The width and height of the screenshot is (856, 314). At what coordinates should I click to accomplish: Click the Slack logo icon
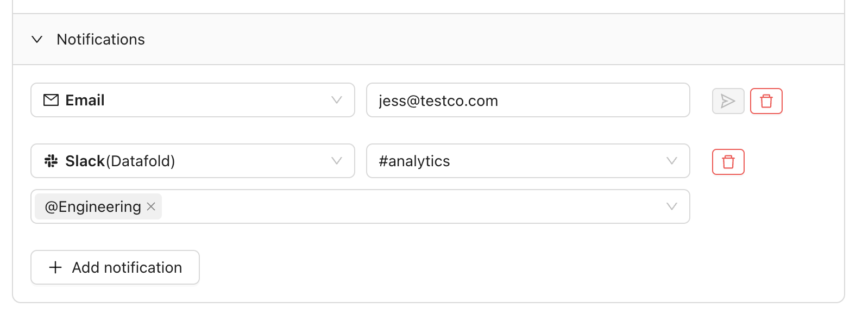click(51, 161)
